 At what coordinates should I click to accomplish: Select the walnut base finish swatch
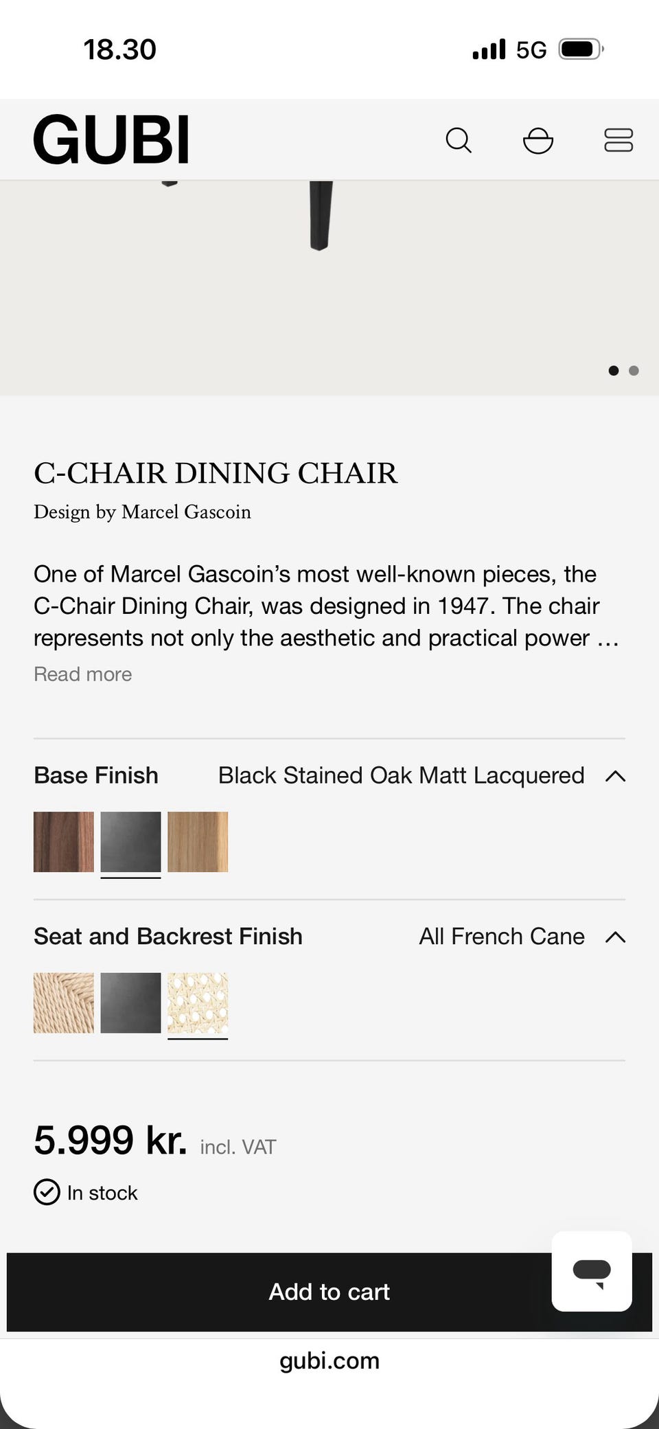64,842
